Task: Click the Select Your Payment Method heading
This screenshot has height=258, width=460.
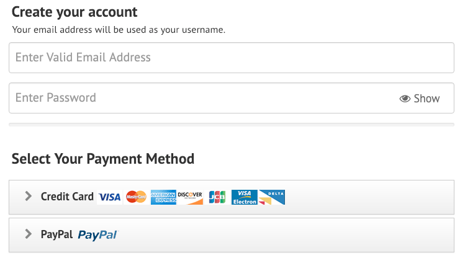Action: coord(103,159)
